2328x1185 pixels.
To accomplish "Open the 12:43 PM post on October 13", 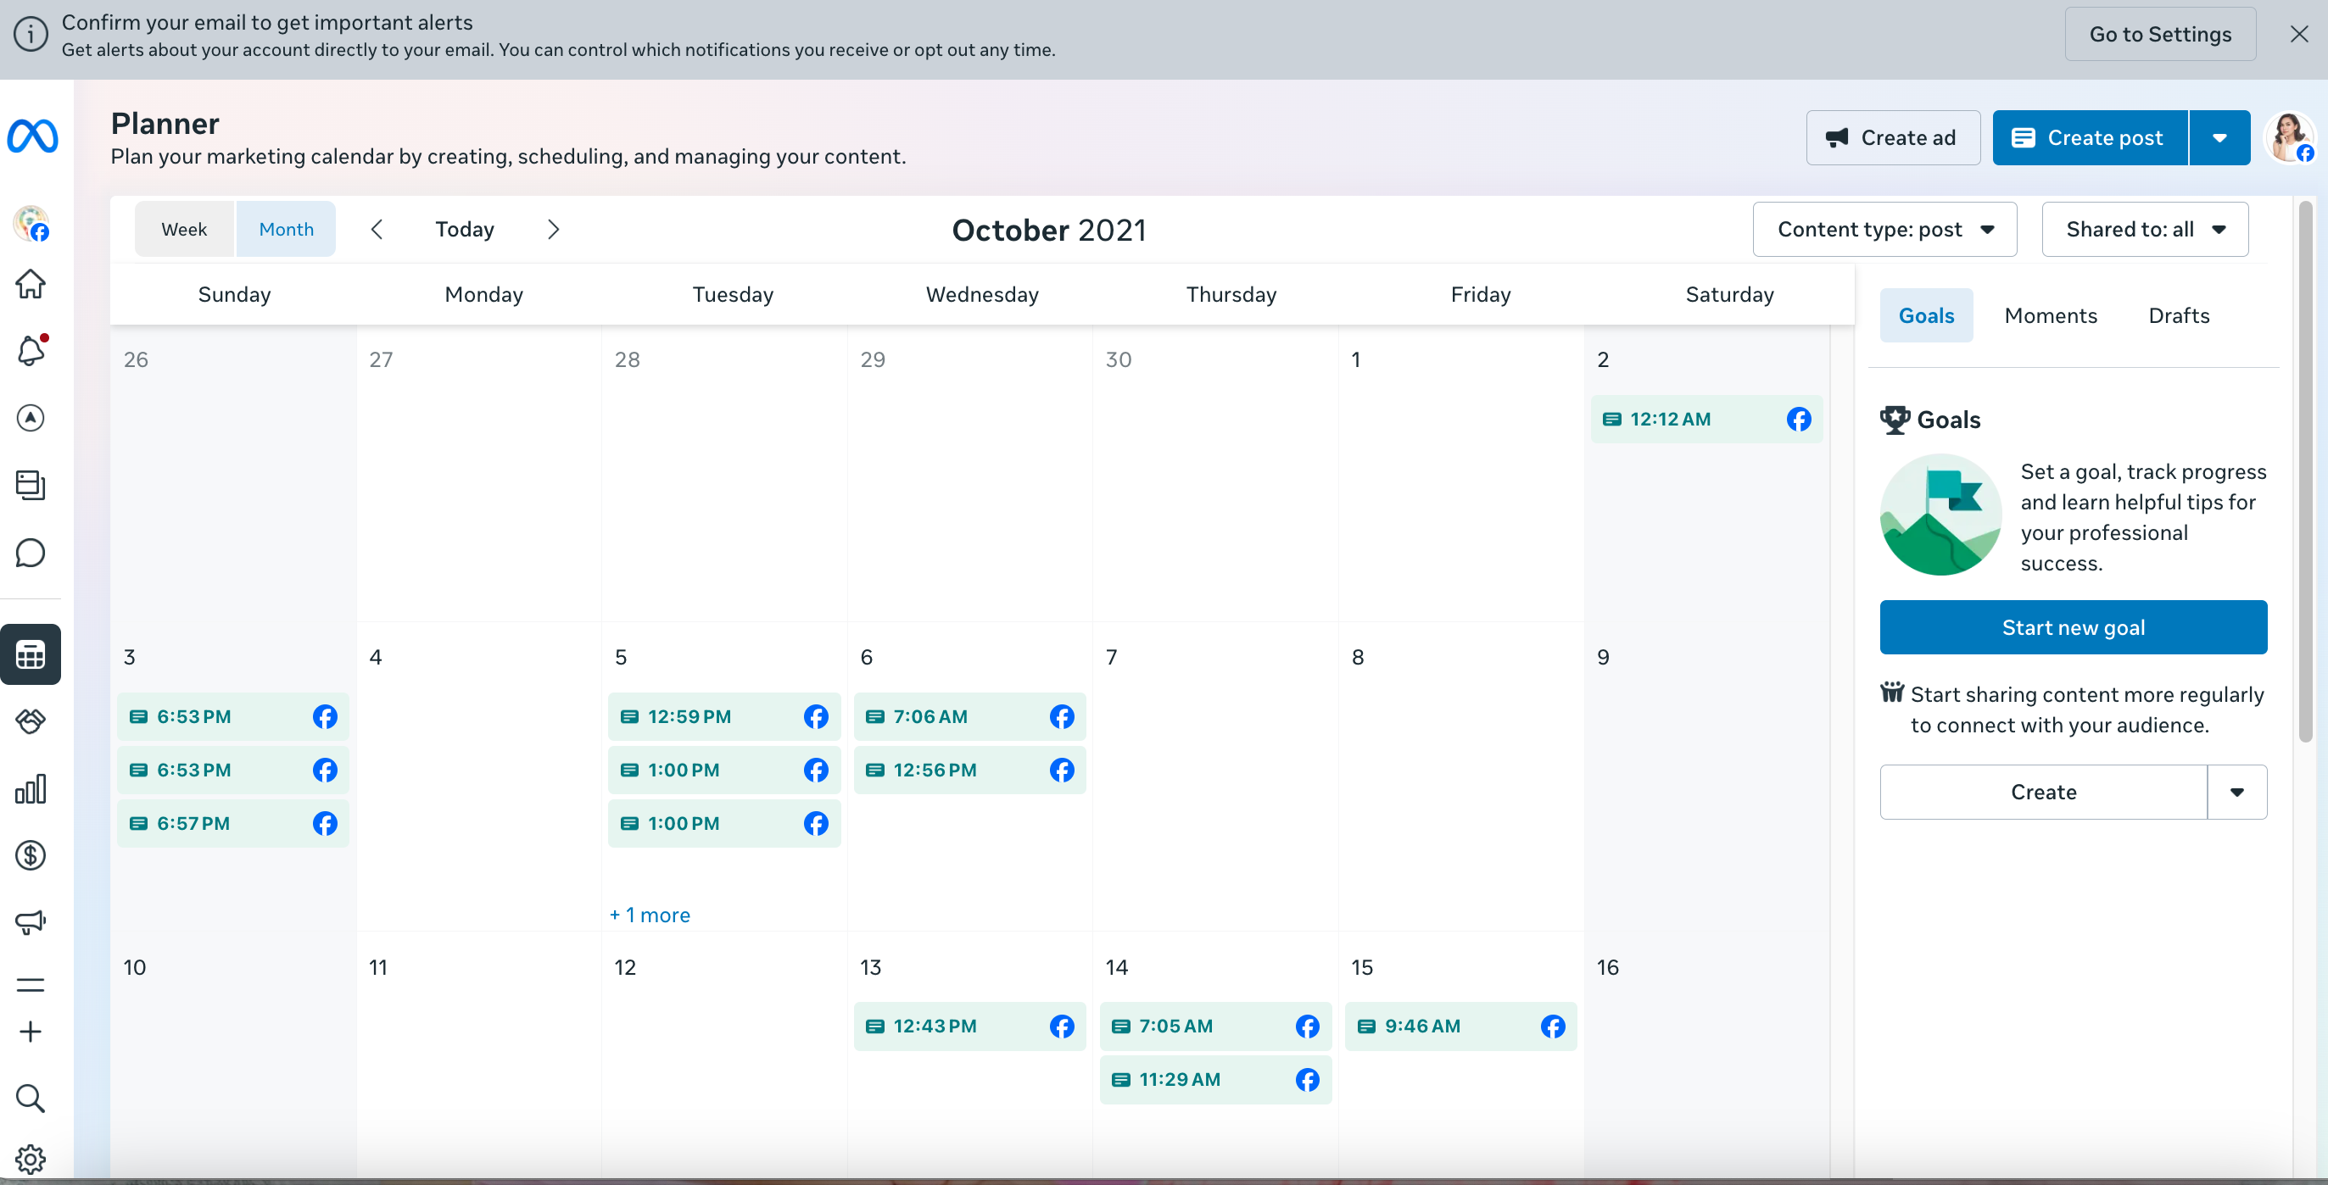I will [969, 1026].
